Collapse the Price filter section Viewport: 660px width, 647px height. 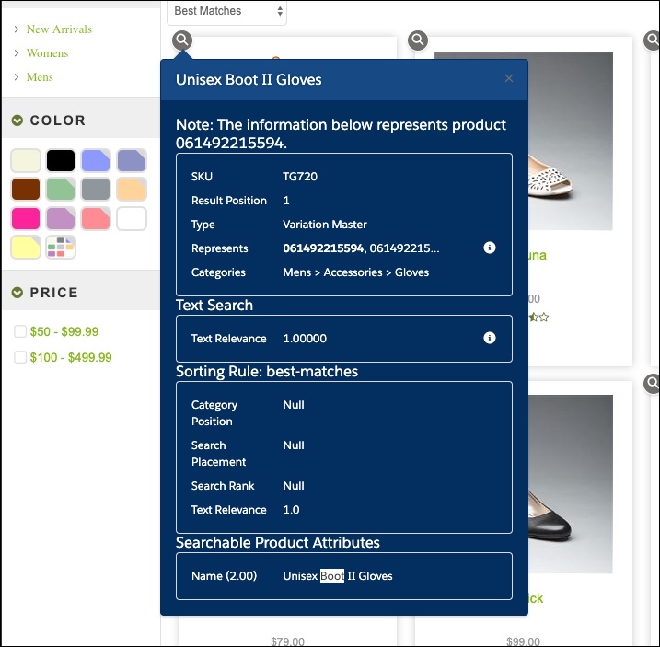tap(17, 293)
